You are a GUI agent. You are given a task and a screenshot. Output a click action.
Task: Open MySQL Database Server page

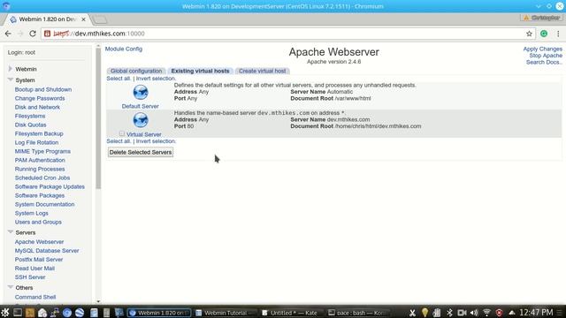pyautogui.click(x=47, y=250)
